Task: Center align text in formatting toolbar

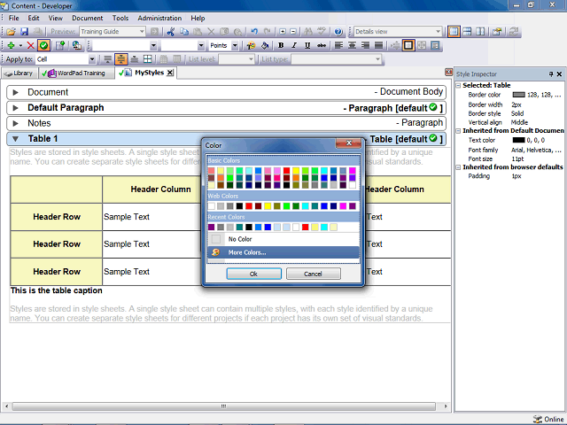Action: coord(352,45)
